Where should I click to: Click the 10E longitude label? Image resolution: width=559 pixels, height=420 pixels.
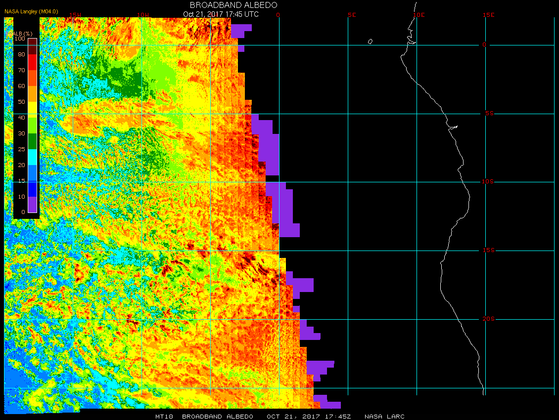click(419, 15)
